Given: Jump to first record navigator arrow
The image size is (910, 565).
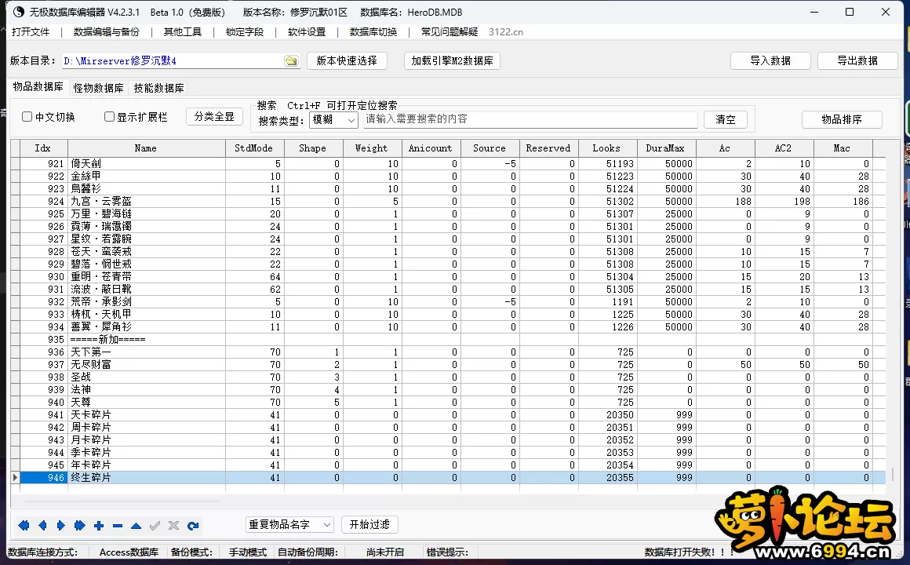Looking at the screenshot, I should tap(24, 526).
